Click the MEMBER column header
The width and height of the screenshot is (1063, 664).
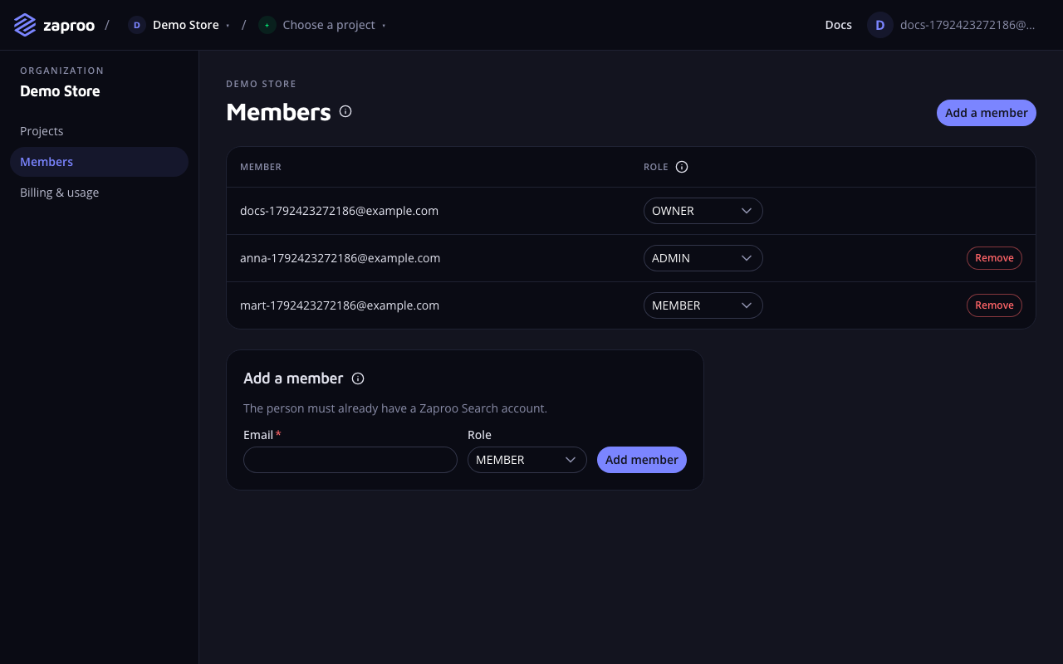261,167
